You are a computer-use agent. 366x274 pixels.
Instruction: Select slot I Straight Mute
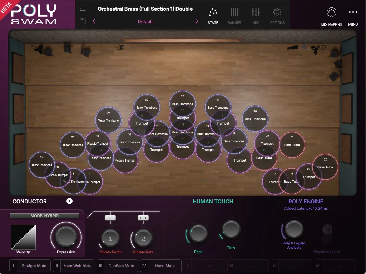tap(30, 266)
